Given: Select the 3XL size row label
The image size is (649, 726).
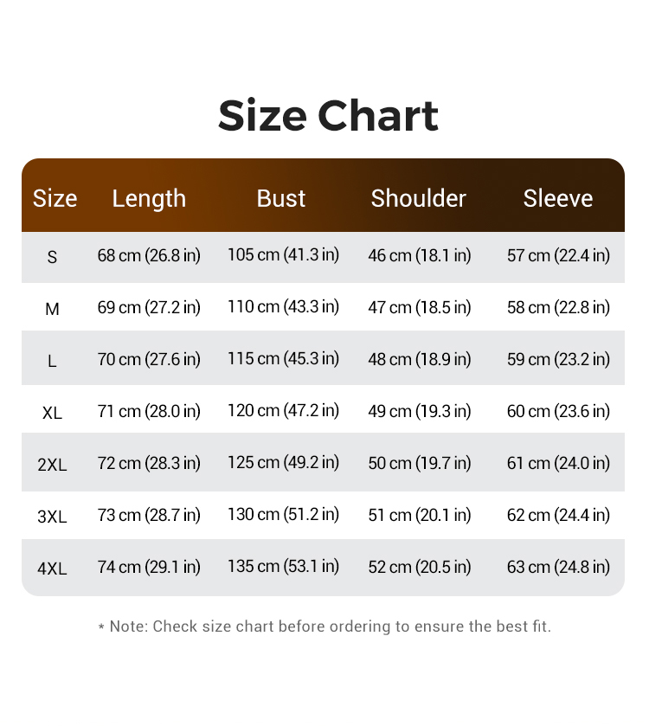Looking at the screenshot, I should (52, 517).
